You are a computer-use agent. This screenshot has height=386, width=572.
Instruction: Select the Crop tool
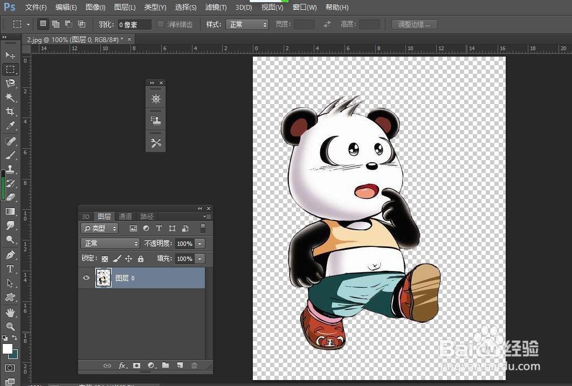10,111
